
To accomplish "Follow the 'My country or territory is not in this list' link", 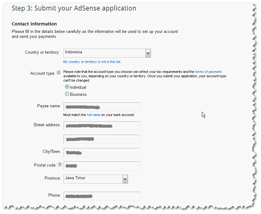I will click(92, 62).
